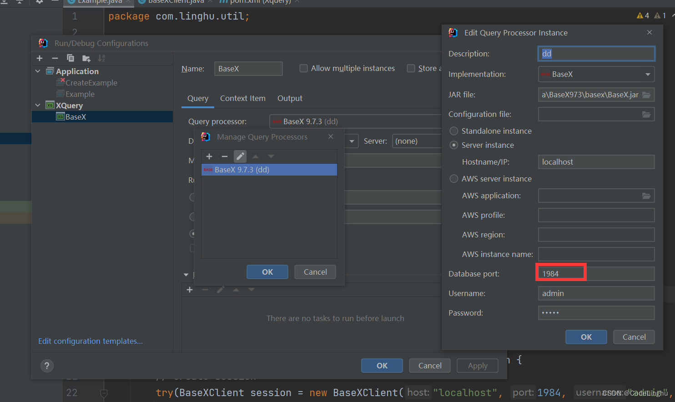Select AWS server instance radio button

(453, 179)
